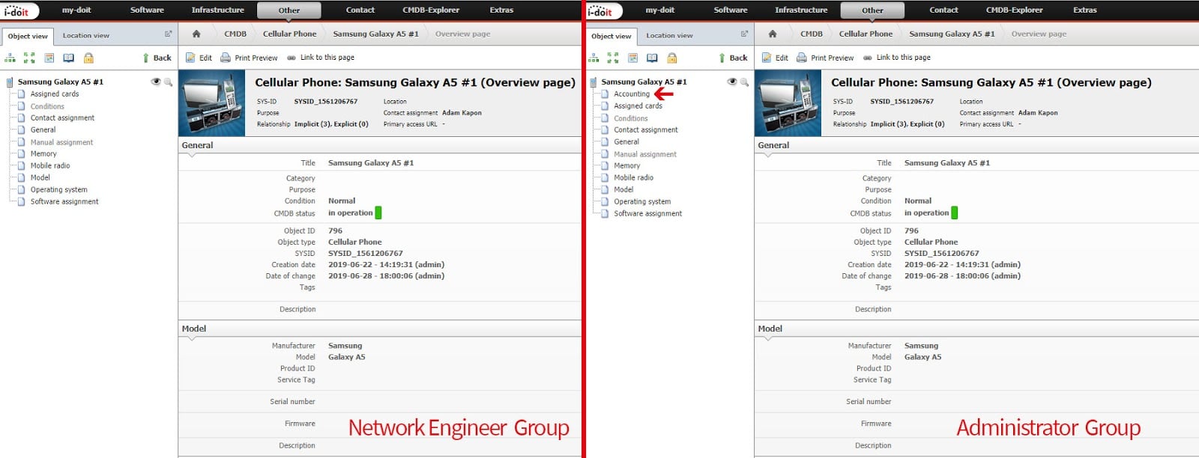
Task: Click the magnifier icon beside right tree root
Action: click(744, 82)
